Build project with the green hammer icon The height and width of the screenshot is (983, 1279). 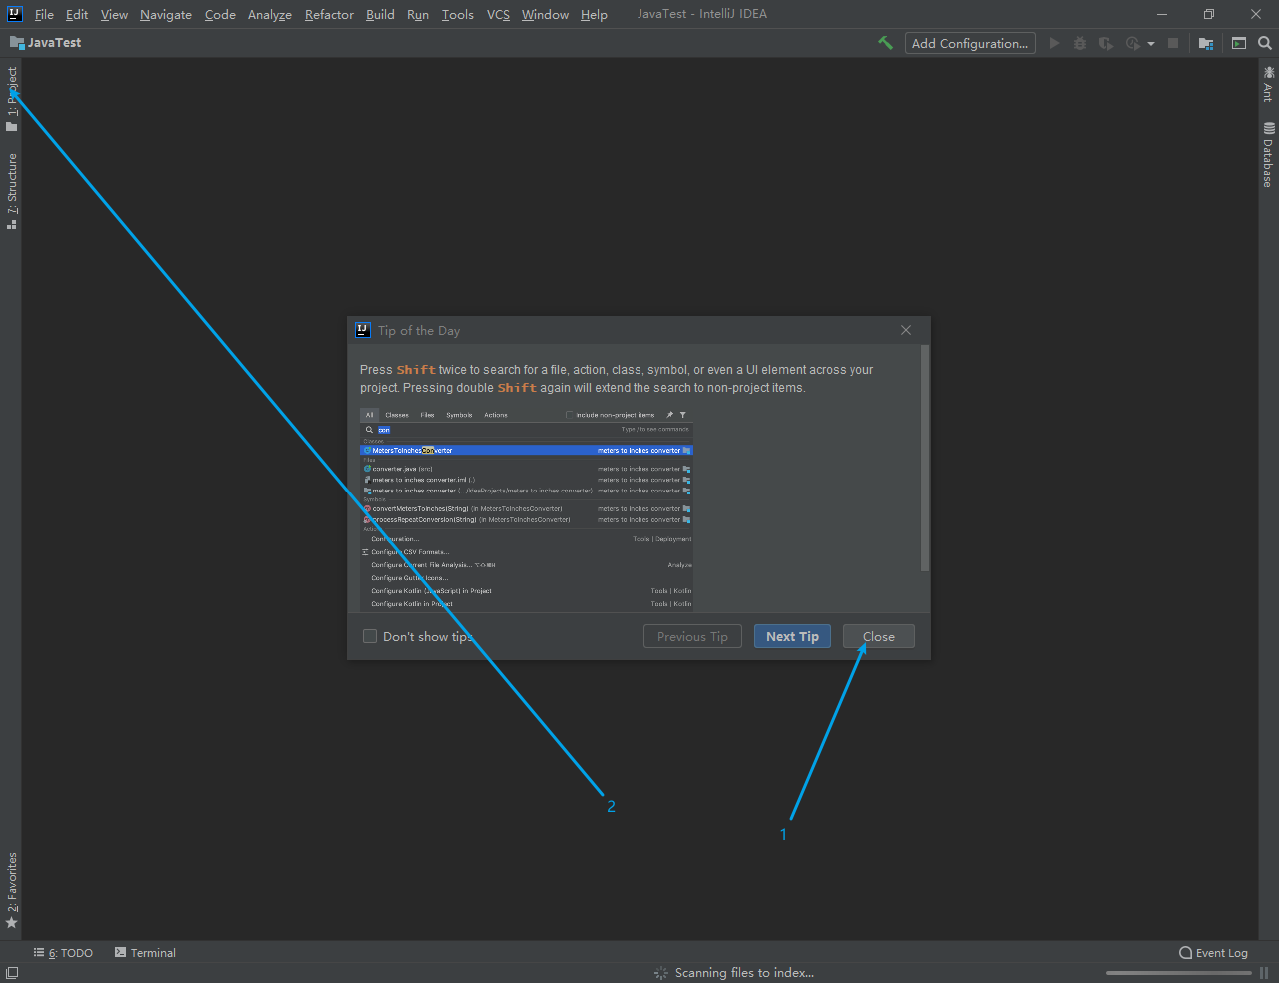point(885,43)
